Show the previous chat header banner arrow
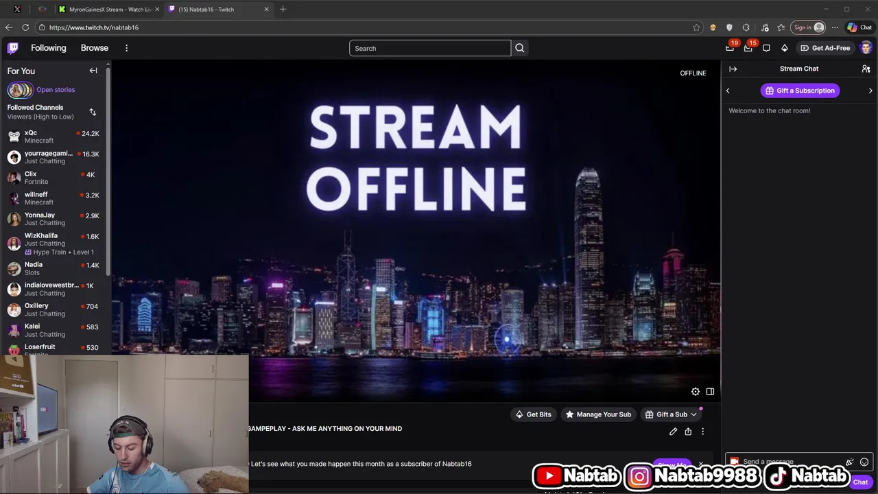This screenshot has height=494, width=878. pos(728,91)
